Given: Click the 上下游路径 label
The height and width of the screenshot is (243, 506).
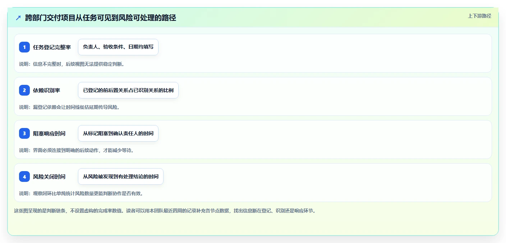Looking at the screenshot, I should point(479,16).
